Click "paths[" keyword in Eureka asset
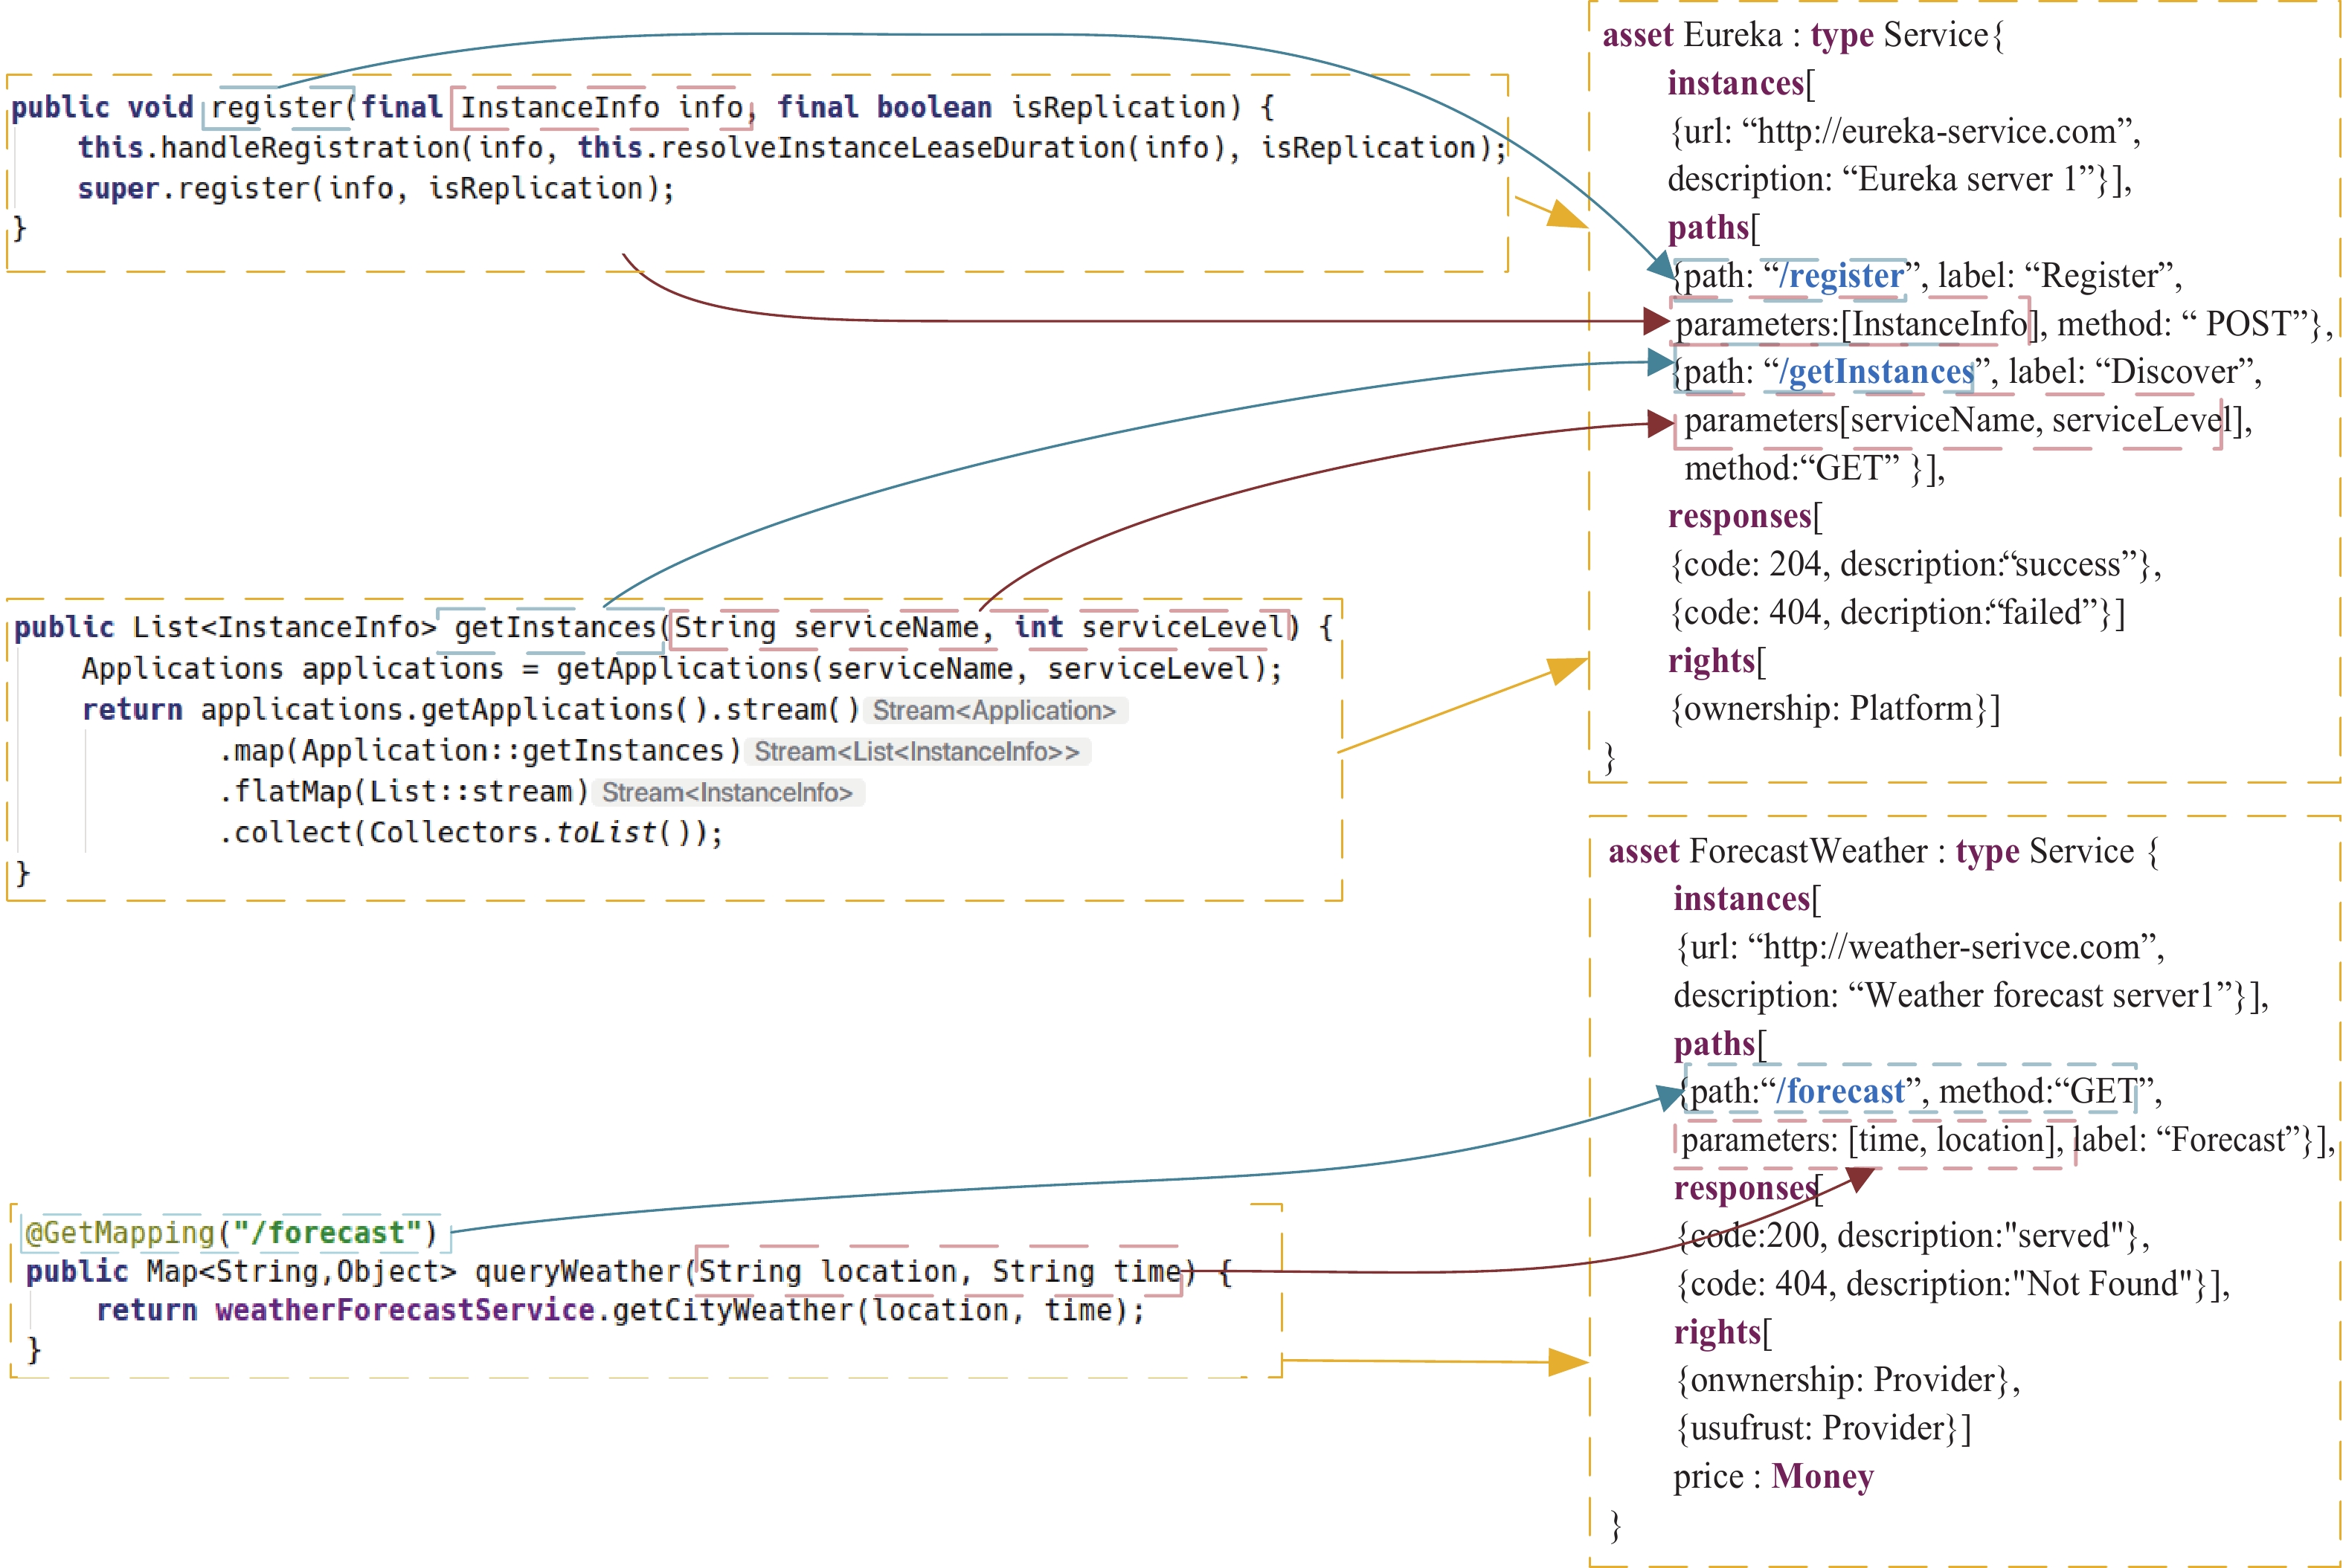The height and width of the screenshot is (1568, 2343). pos(1714,227)
